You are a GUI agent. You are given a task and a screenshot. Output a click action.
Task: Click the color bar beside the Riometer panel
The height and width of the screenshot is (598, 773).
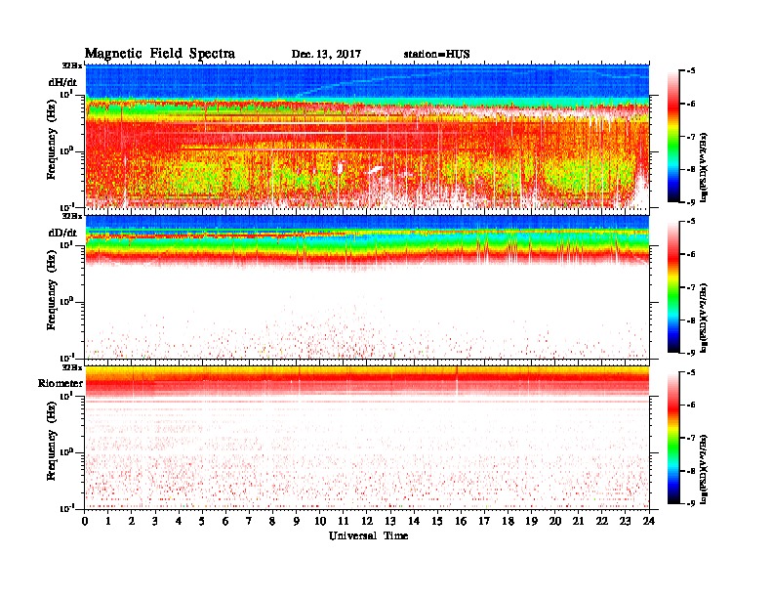click(x=672, y=438)
